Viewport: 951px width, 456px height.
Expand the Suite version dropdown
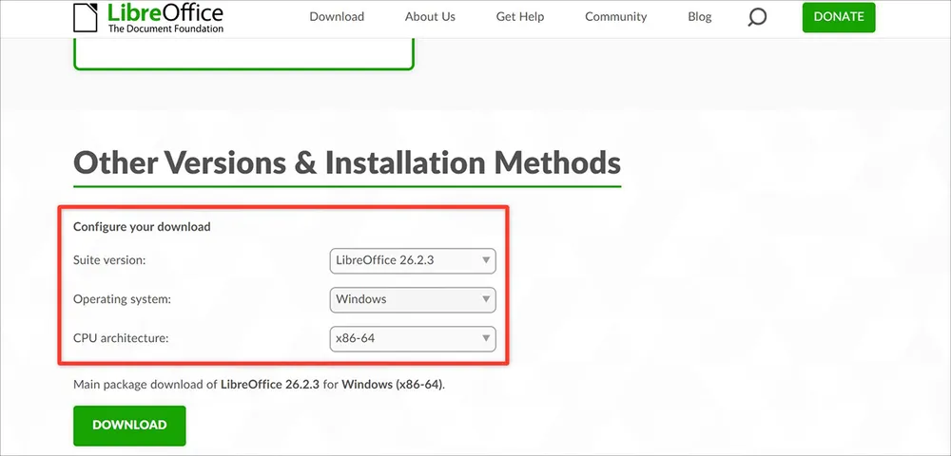click(x=413, y=261)
